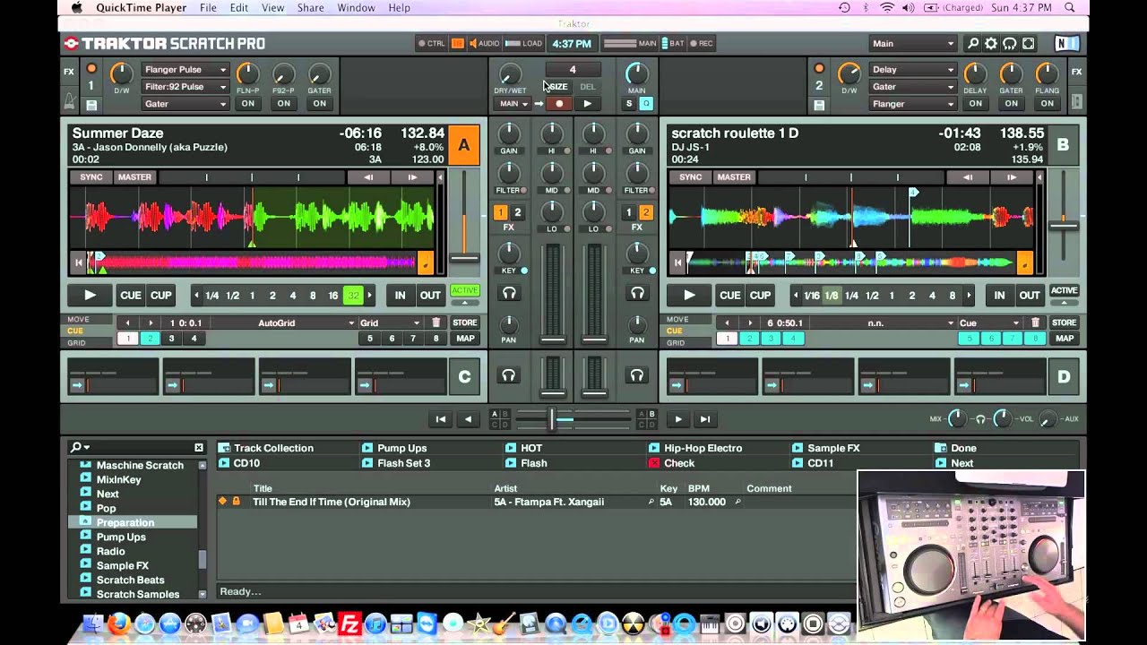
Task: Click the Native Instruments logo
Action: click(x=1066, y=43)
